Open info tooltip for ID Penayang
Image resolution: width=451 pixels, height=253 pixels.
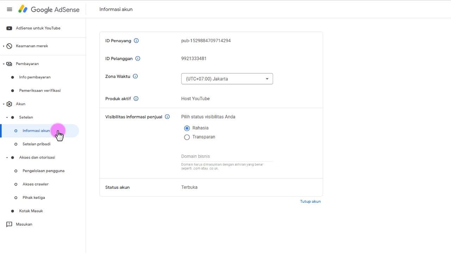(x=136, y=41)
